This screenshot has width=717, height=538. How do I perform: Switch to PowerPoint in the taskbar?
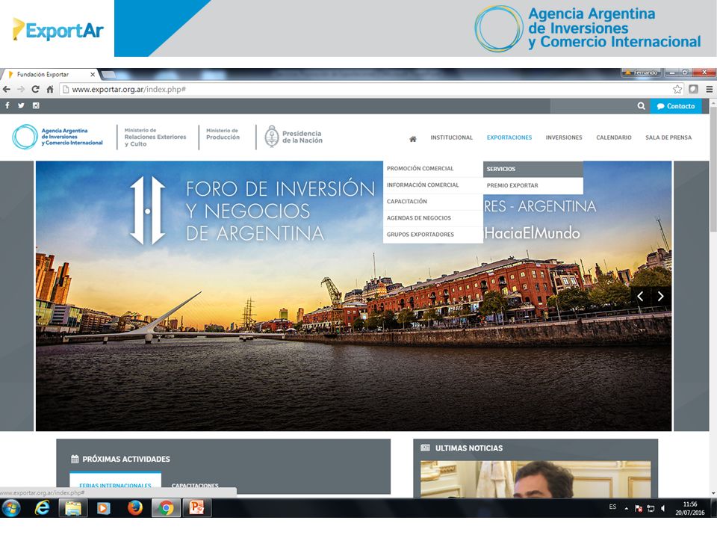(x=197, y=508)
